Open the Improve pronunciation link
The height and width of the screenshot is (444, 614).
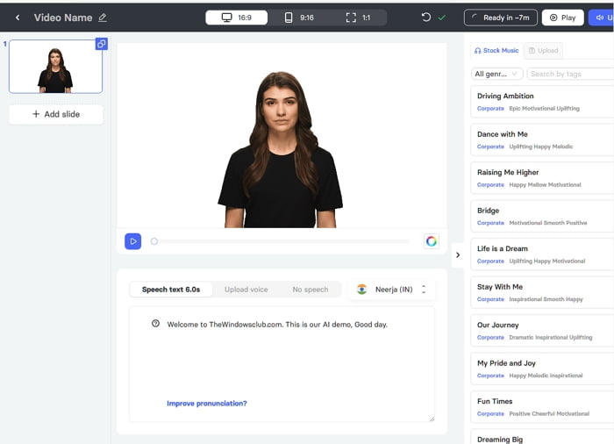pyautogui.click(x=207, y=404)
